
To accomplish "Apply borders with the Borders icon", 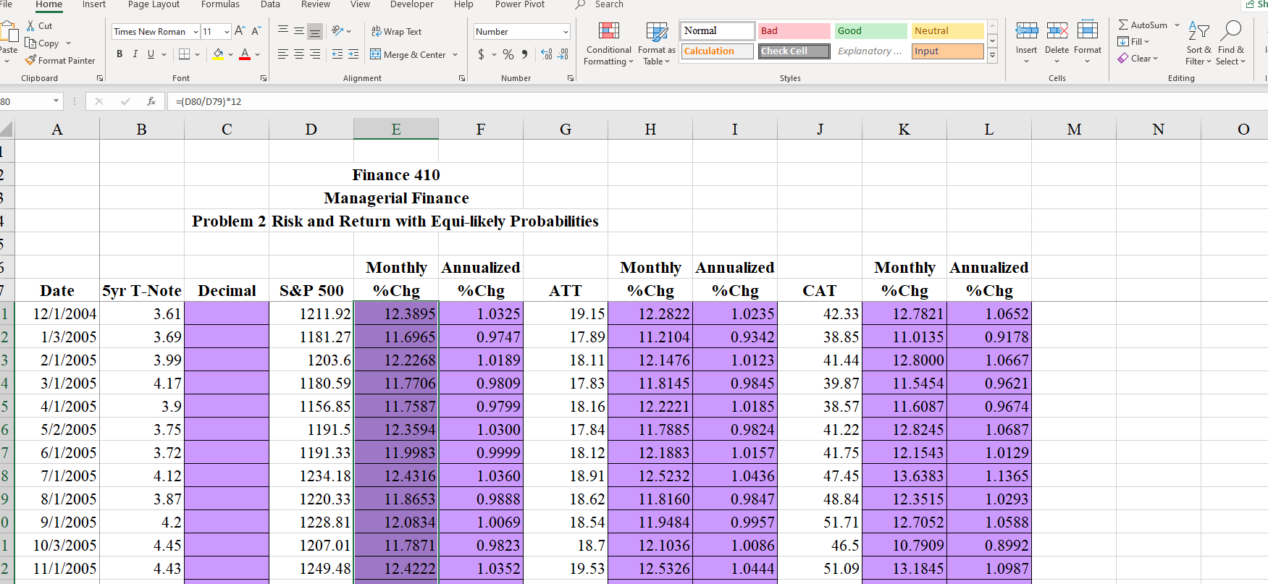I will (185, 54).
